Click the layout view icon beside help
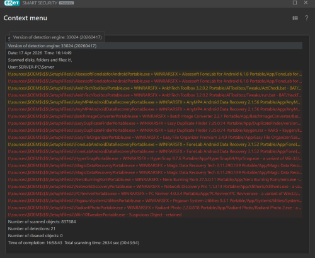The height and width of the screenshot is (258, 315). pyautogui.click(x=295, y=18)
